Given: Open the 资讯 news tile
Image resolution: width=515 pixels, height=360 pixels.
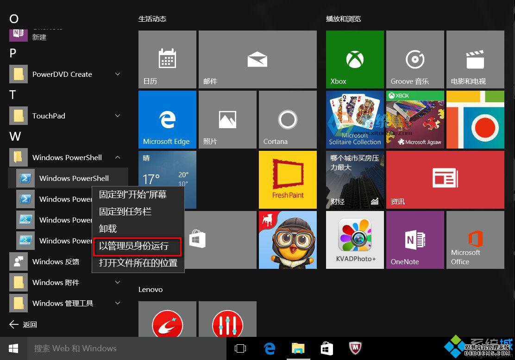Looking at the screenshot, I should tap(445, 180).
